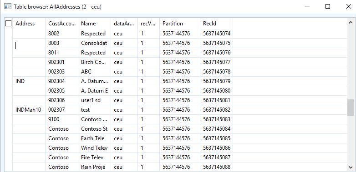Screen dimensions: 356x172
Task: Select RecId 5637145083 cell
Action: pyautogui.click(x=216, y=119)
